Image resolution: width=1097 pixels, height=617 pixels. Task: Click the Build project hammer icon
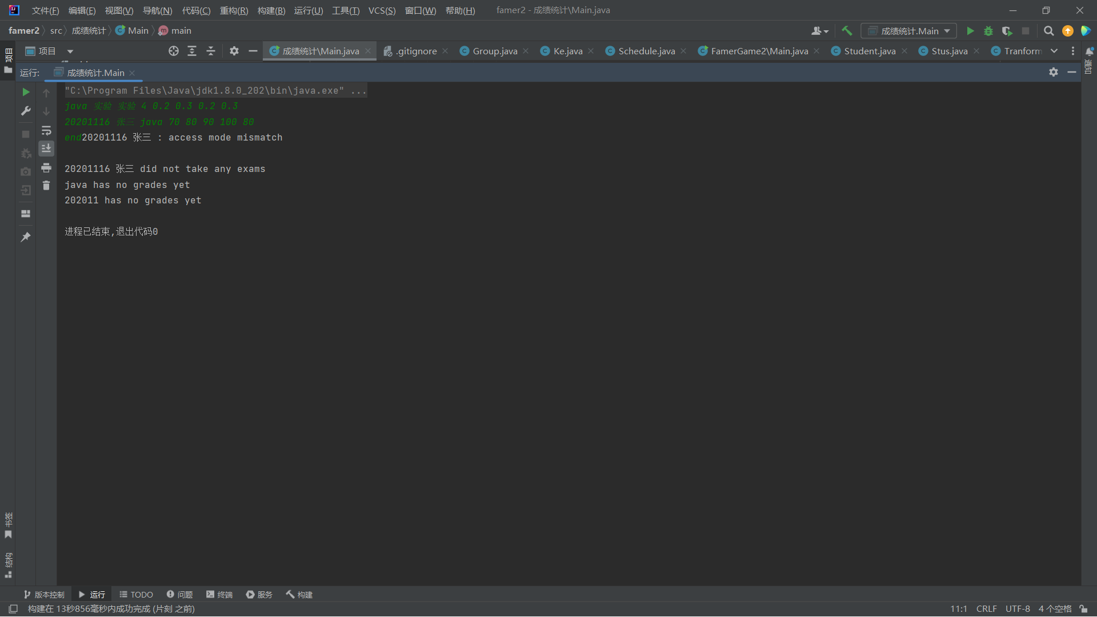(847, 31)
